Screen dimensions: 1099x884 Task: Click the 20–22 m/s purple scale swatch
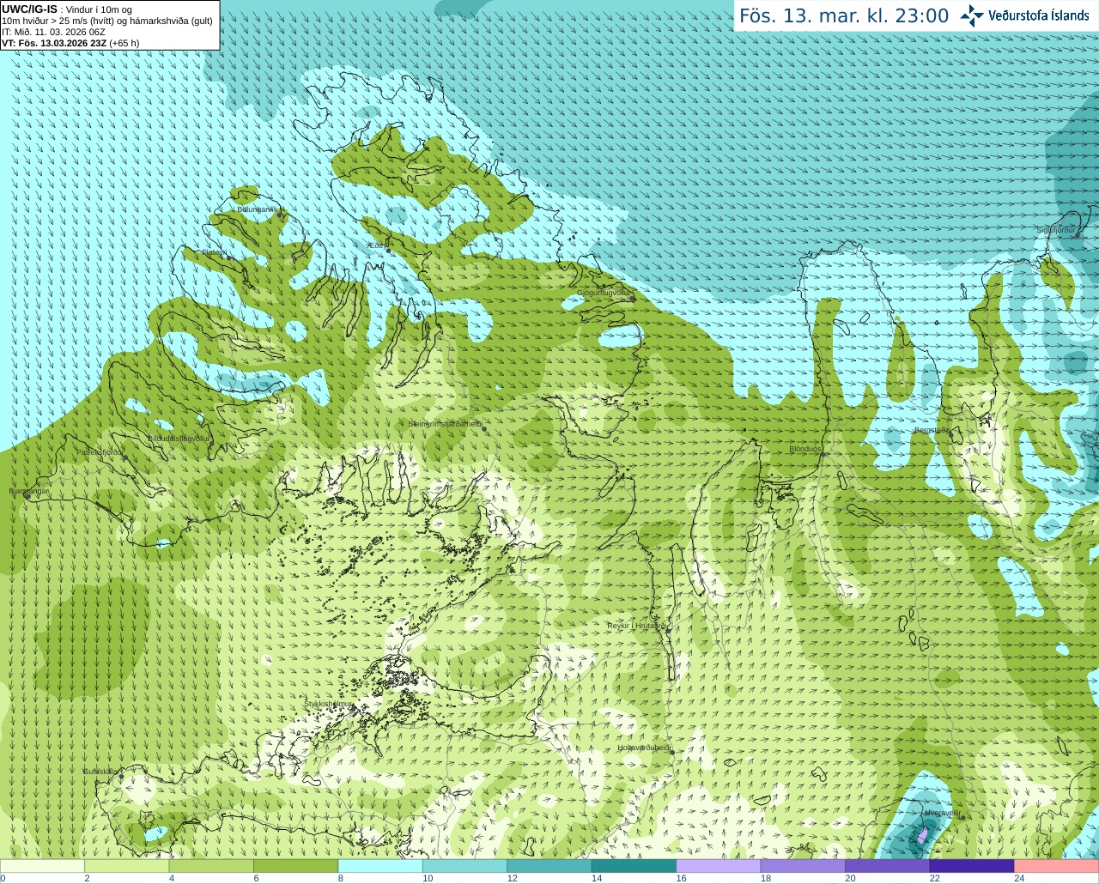tap(888, 866)
